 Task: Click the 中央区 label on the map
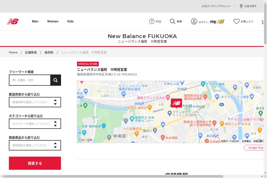pos(119,136)
